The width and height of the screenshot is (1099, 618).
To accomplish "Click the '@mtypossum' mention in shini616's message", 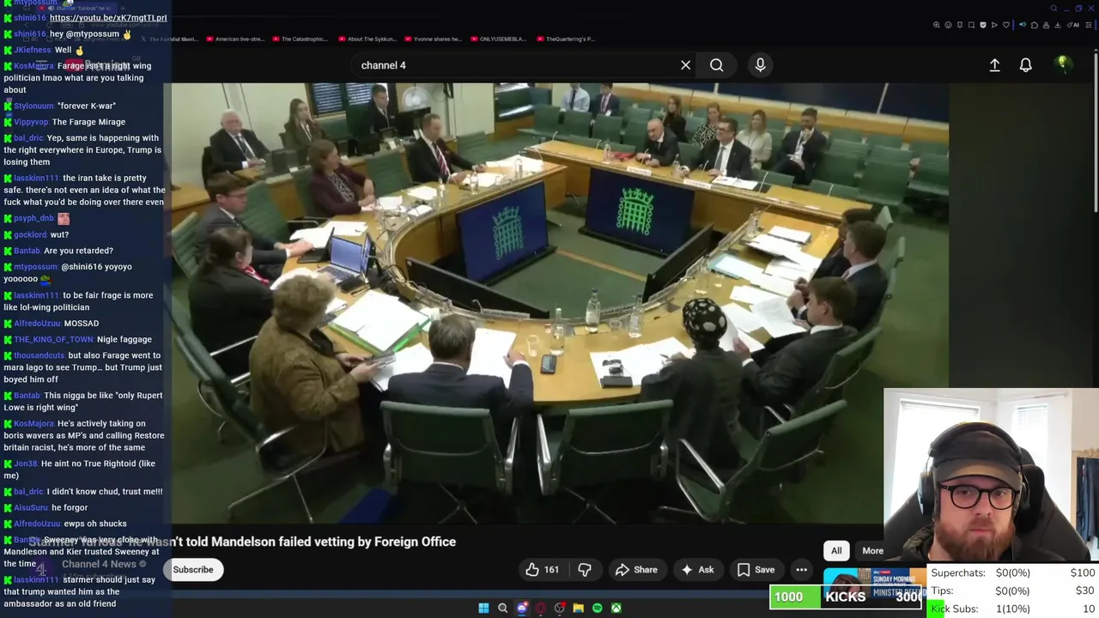I will tap(93, 33).
